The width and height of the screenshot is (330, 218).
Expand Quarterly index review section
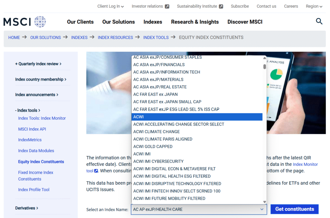38,64
